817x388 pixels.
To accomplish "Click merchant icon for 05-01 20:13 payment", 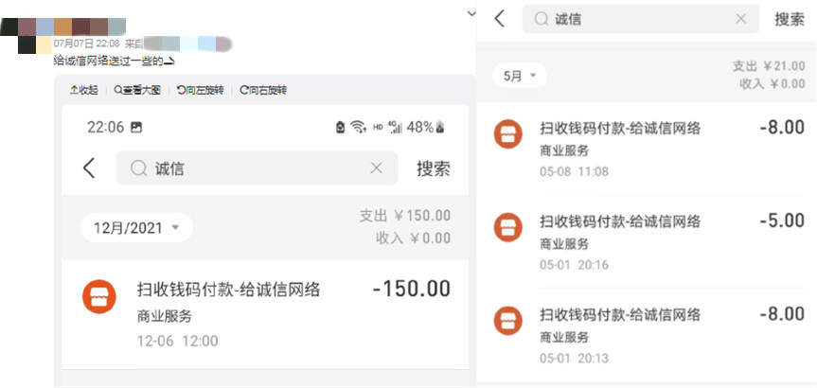I will click(x=508, y=320).
